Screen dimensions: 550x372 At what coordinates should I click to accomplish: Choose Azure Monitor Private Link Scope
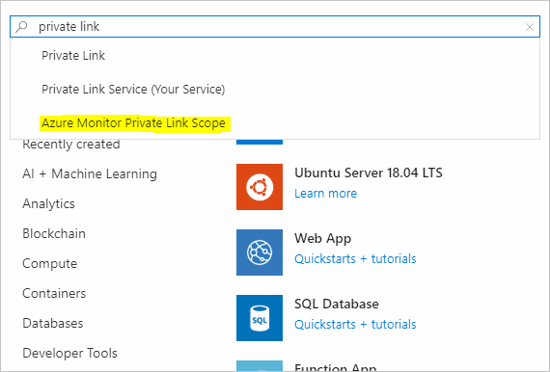(133, 123)
